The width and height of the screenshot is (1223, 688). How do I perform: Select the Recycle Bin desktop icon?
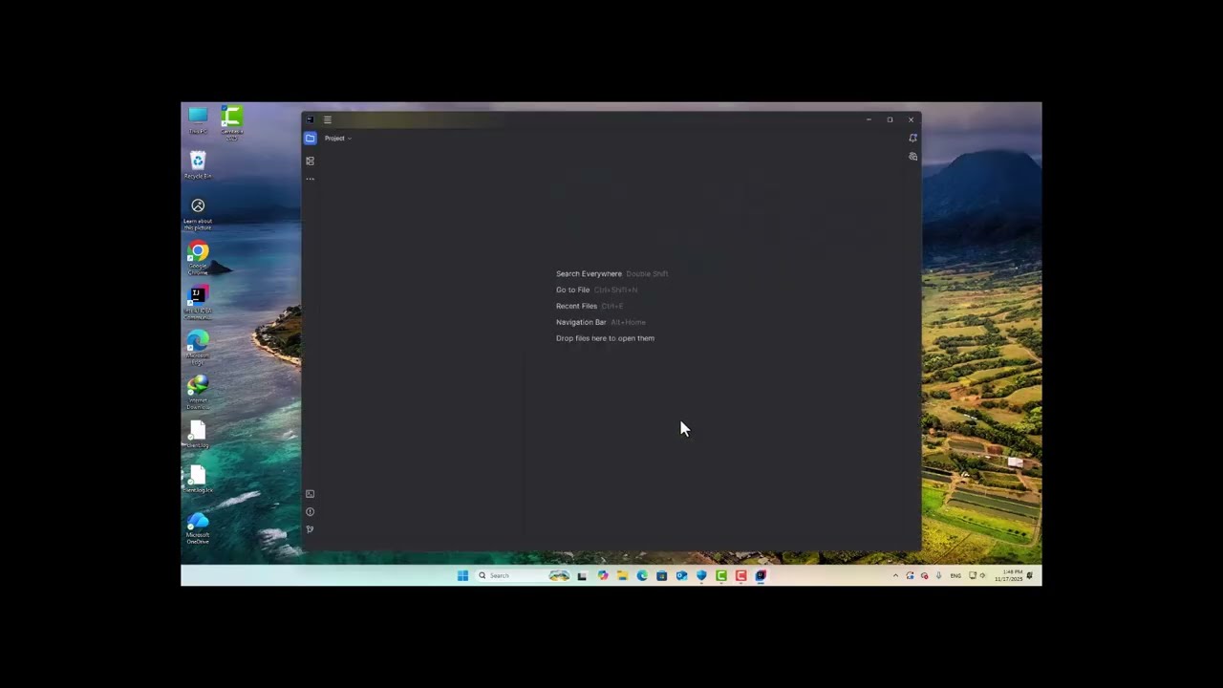coord(198,165)
